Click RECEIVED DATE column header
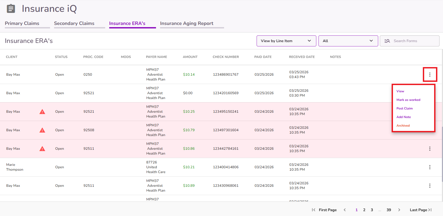Viewport: 443px width, 216px height. pos(302,57)
